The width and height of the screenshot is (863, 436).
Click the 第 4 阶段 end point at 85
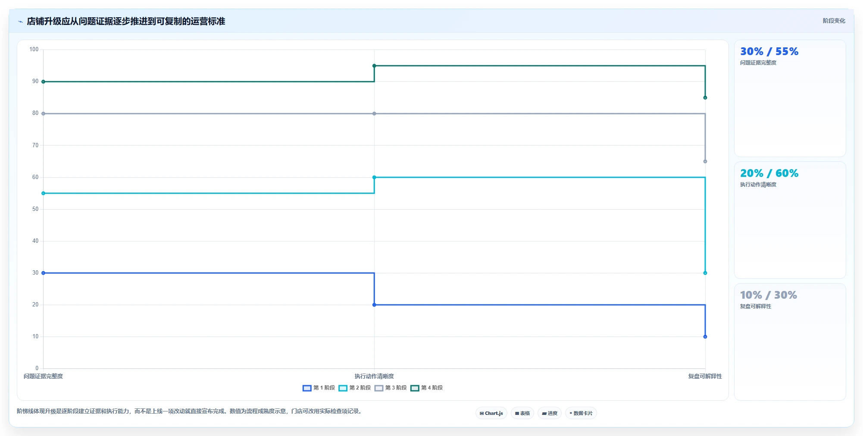click(x=705, y=98)
